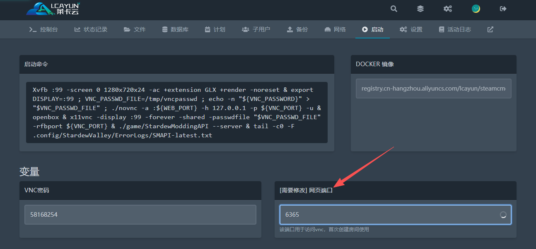View the 活动日志 activity log tab
The image size is (536, 249).
[455, 29]
